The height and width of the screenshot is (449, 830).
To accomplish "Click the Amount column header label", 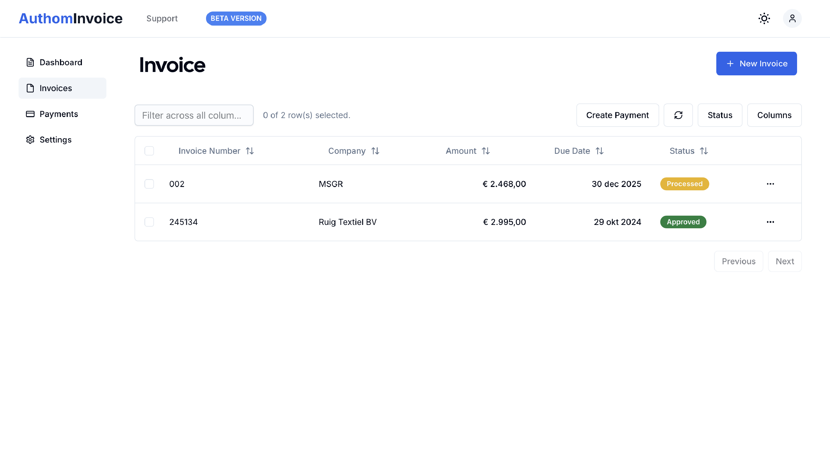I will click(x=461, y=151).
